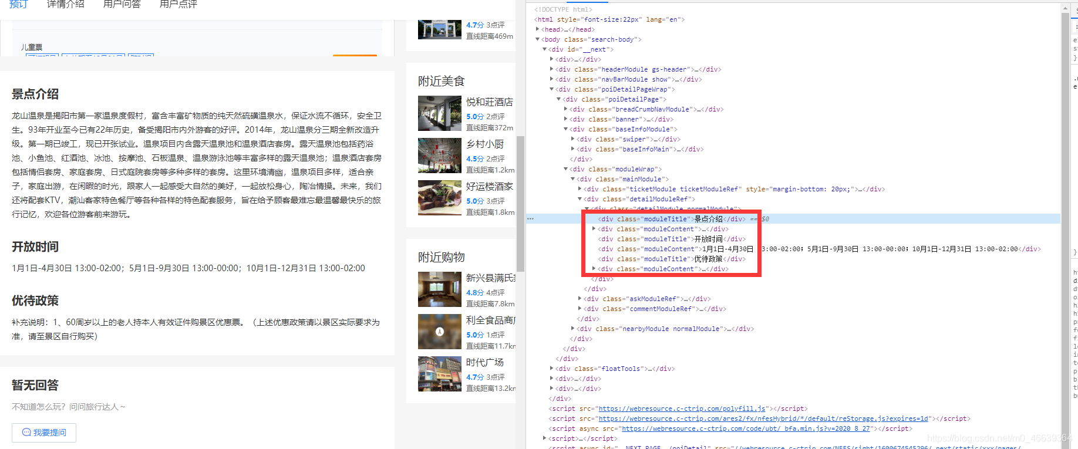Click the 好运楼酒家 title link
1078x449 pixels.
pos(490,187)
